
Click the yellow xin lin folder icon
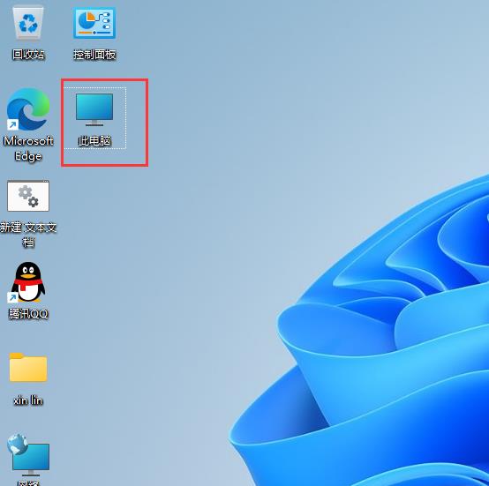point(28,367)
